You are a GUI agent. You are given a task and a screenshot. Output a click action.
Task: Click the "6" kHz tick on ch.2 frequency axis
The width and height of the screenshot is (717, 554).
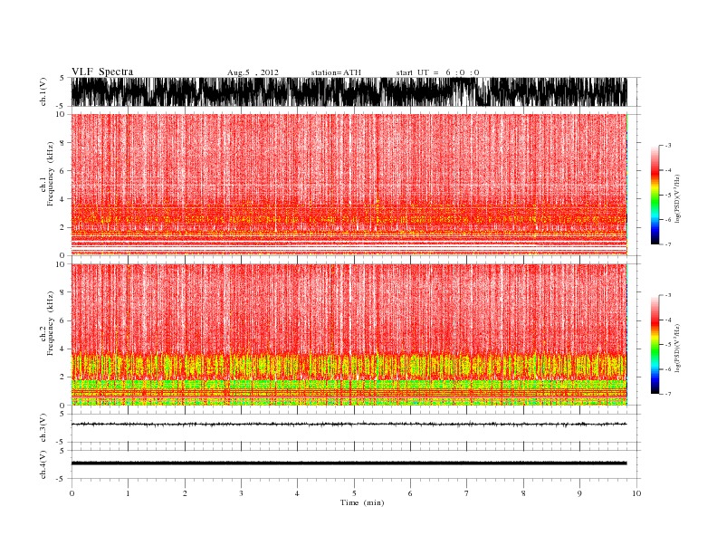point(62,320)
